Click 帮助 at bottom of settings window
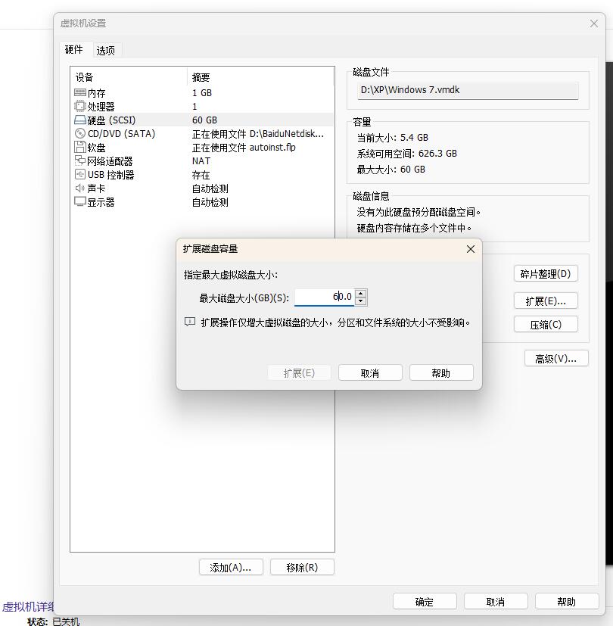The image size is (613, 626). [x=567, y=601]
